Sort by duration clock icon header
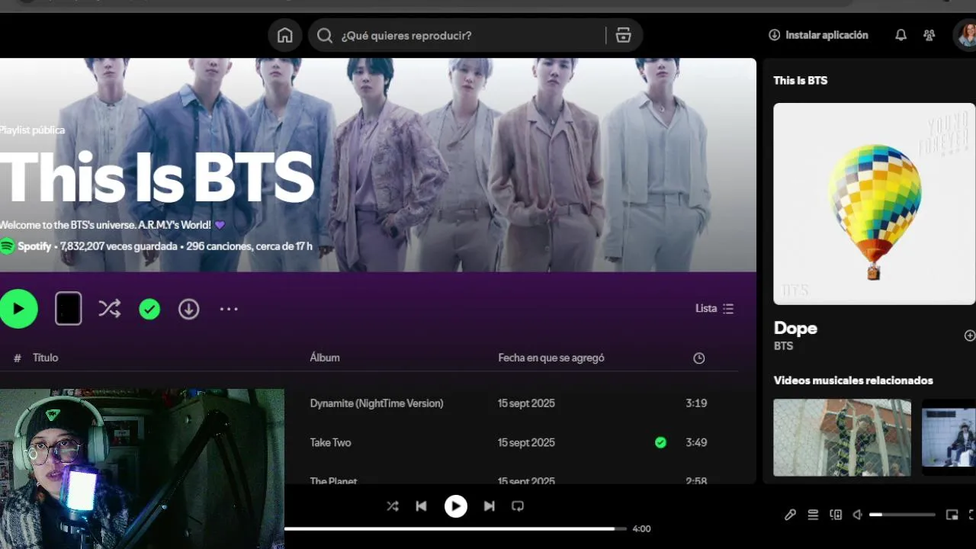This screenshot has height=549, width=976. pyautogui.click(x=699, y=358)
